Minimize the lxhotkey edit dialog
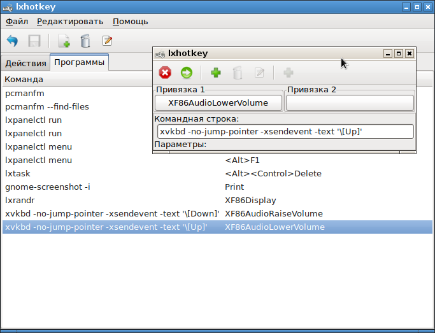The width and height of the screenshot is (435, 333). 388,53
